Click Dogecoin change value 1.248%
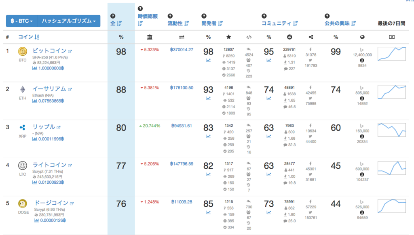This screenshot has height=235, width=414. 150,202
